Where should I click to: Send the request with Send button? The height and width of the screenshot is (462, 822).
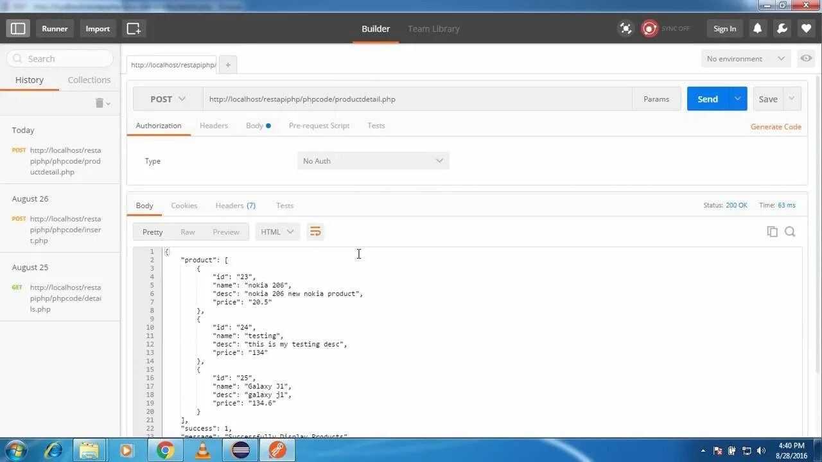(708, 99)
